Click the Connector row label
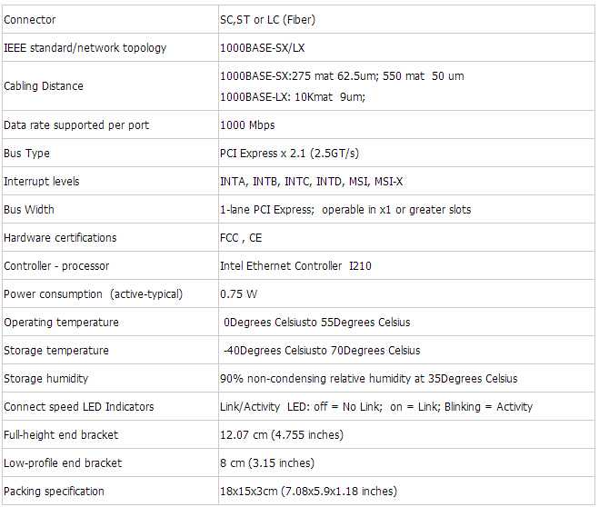 pos(29,19)
